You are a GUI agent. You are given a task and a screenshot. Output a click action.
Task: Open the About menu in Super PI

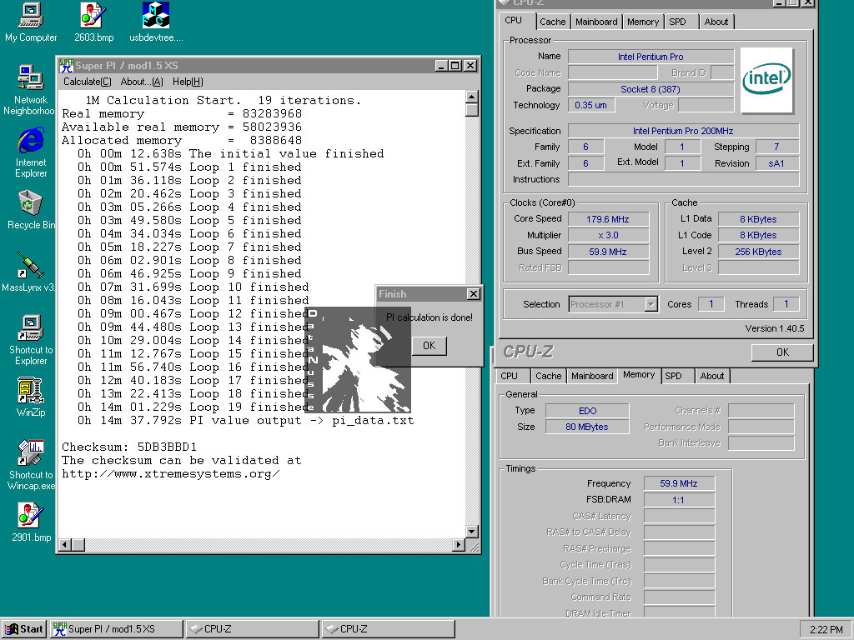pyautogui.click(x=142, y=82)
